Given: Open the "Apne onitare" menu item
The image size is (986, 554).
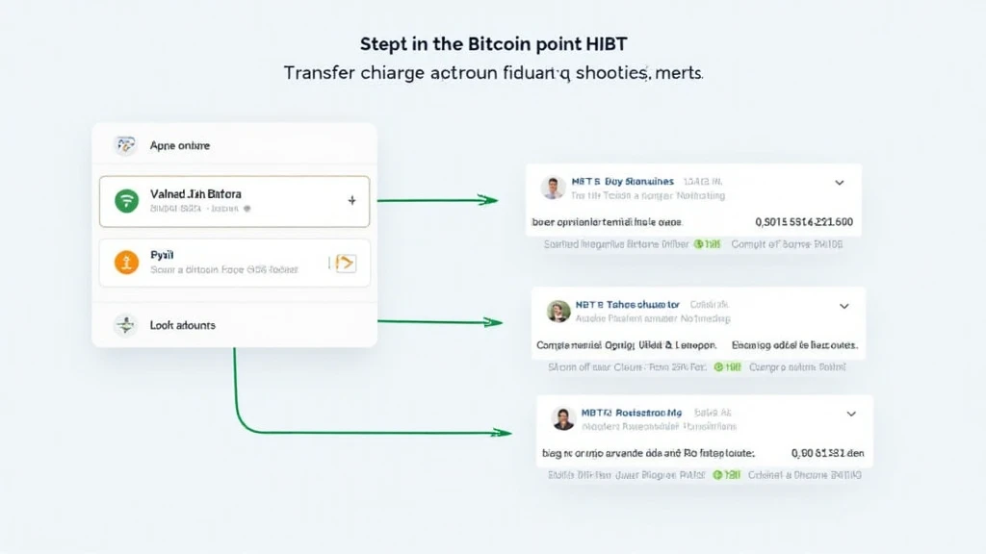Looking at the screenshot, I should (x=179, y=146).
